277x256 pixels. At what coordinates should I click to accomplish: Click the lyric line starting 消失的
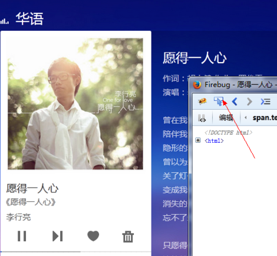click(175, 204)
